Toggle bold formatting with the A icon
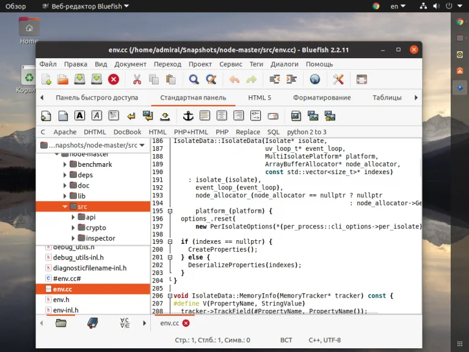Viewport: 469px width, 352px height. 80,116
